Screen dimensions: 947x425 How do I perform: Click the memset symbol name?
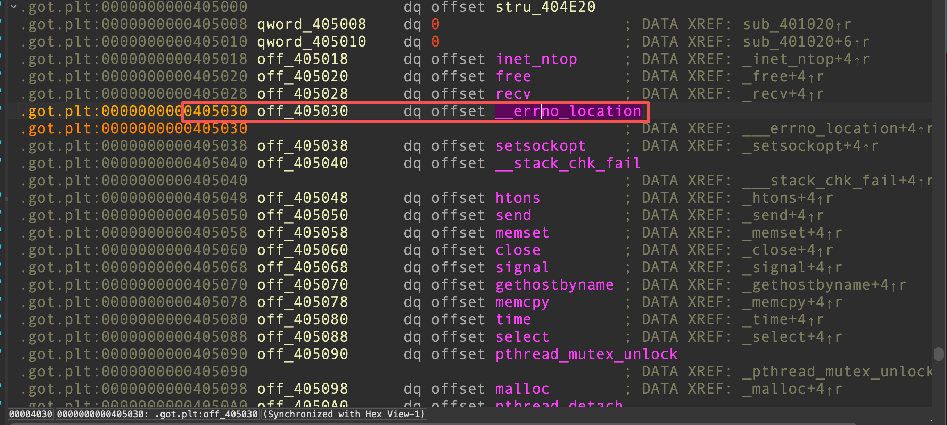coord(522,233)
